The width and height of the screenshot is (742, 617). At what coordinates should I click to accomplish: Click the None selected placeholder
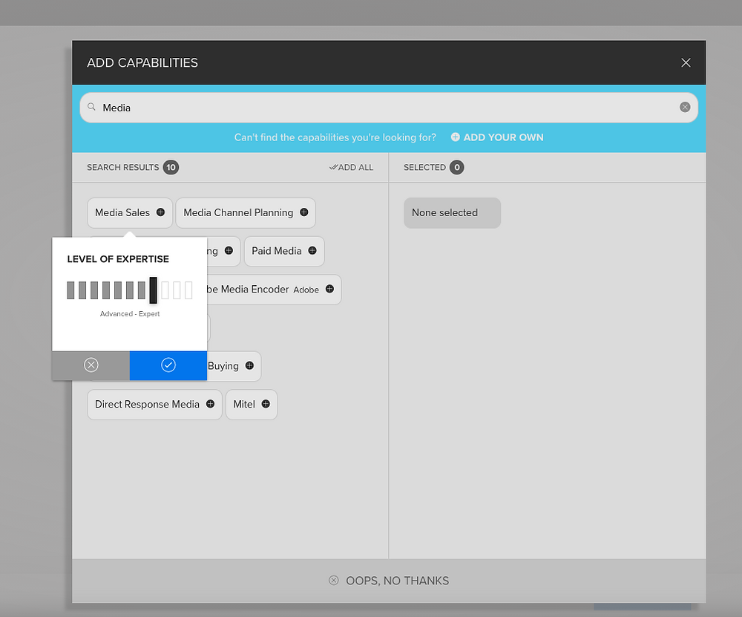(x=452, y=212)
